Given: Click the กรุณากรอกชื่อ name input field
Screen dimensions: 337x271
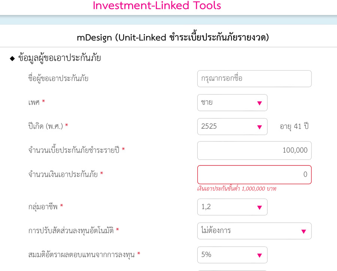Looking at the screenshot, I should [x=254, y=79].
